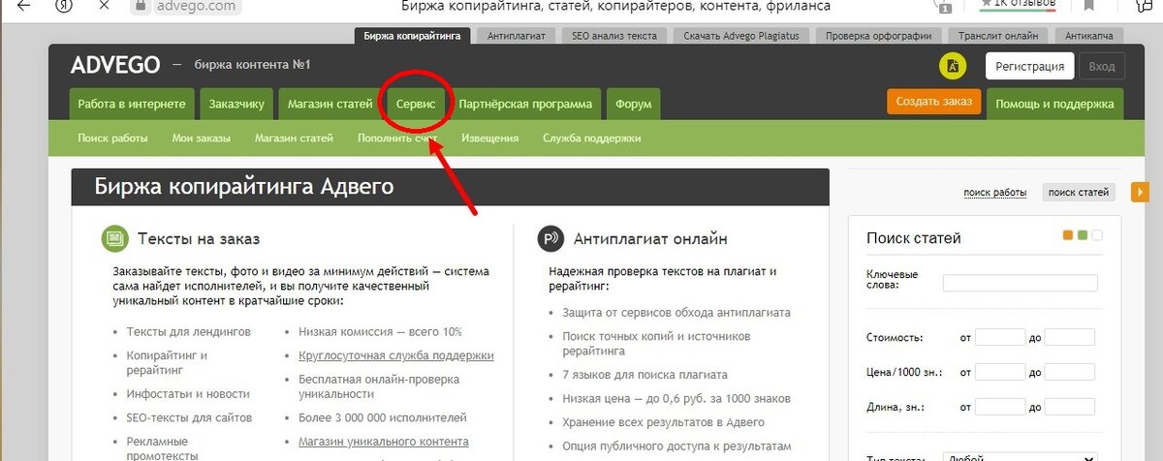Open the Скачать Advego Plagiatus tab

pos(742,36)
